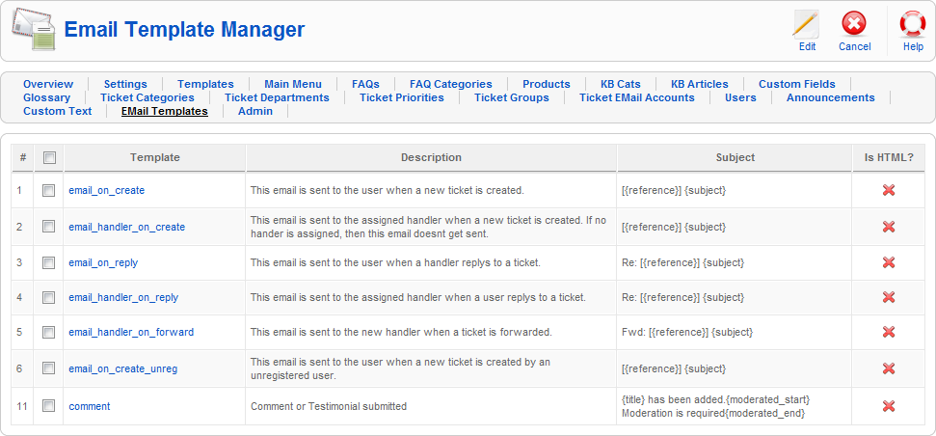The width and height of the screenshot is (936, 436).
Task: Toggle Is HTML for email_on_reply
Action: coord(889,262)
